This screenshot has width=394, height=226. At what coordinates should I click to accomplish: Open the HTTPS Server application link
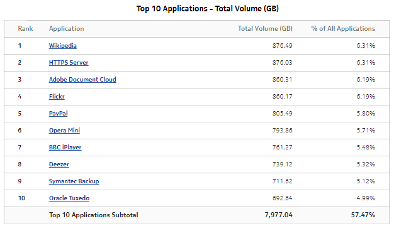click(x=69, y=63)
